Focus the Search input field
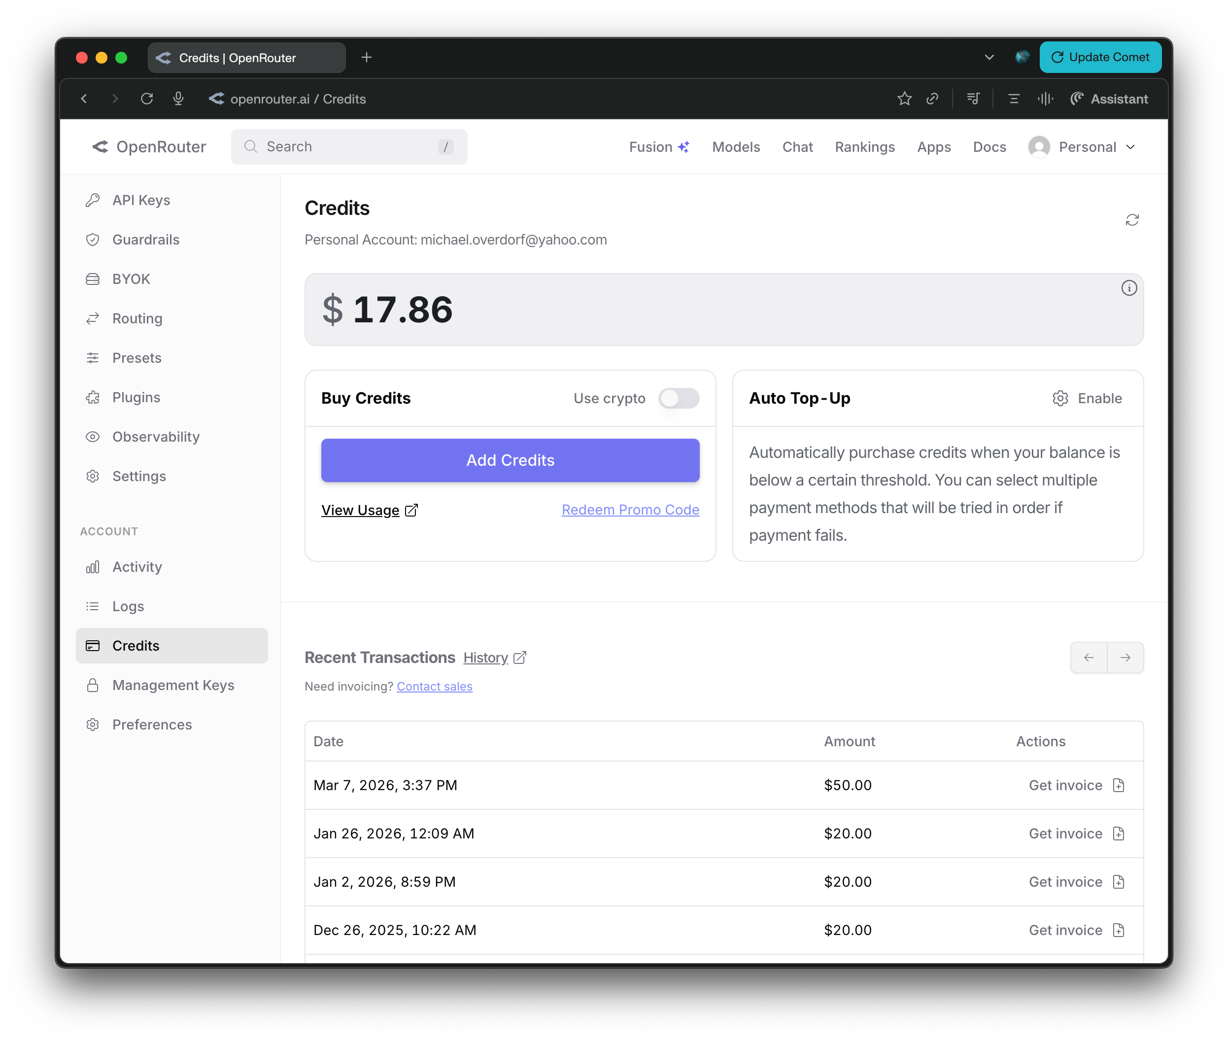Image resolution: width=1228 pixels, height=1041 pixels. coord(349,146)
